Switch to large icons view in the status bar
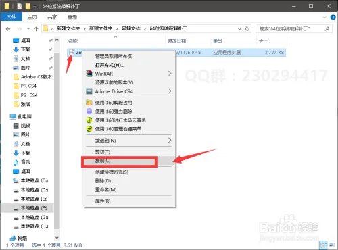Screen dimensions: 338x250 point(331,245)
